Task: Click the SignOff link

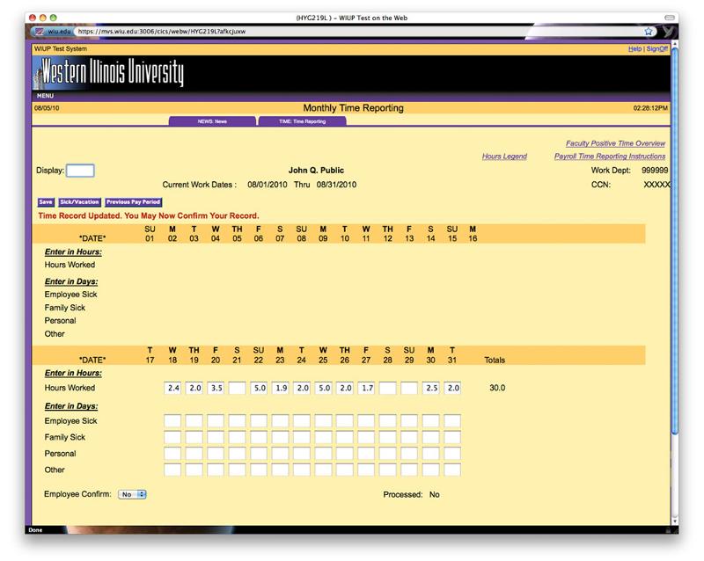Action: [657, 49]
